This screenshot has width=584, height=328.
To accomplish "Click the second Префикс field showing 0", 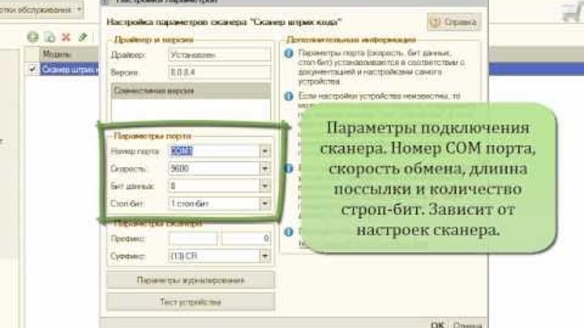I will pyautogui.click(x=246, y=238).
